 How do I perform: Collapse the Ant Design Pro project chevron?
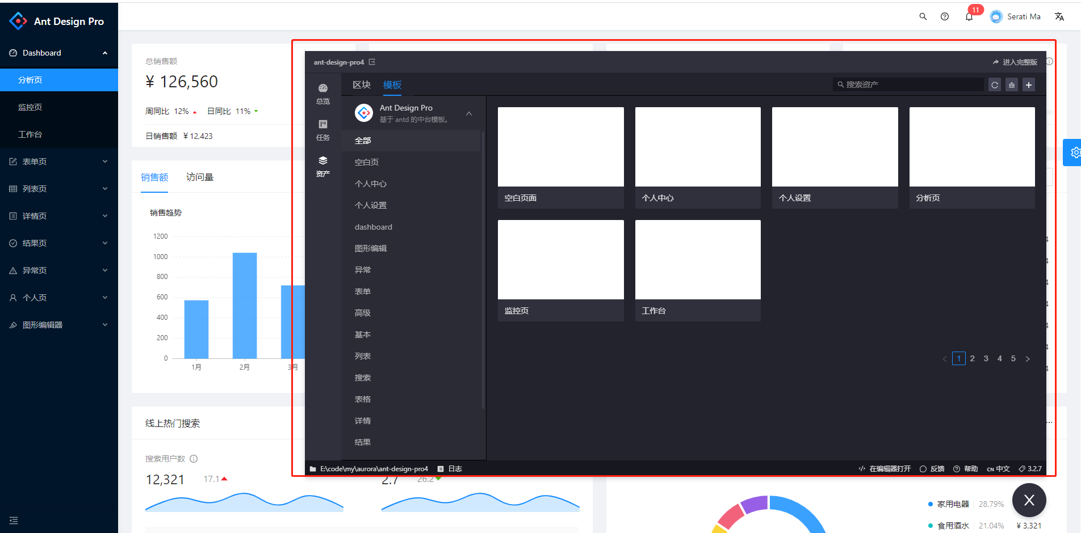469,113
